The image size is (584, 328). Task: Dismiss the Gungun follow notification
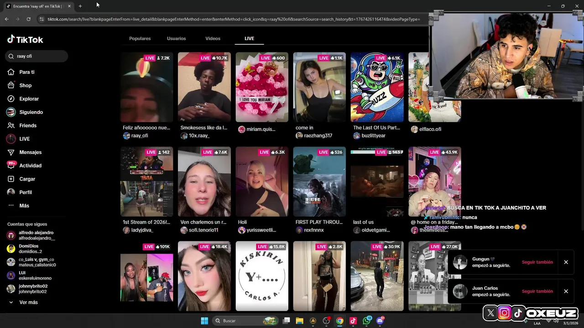point(566,262)
